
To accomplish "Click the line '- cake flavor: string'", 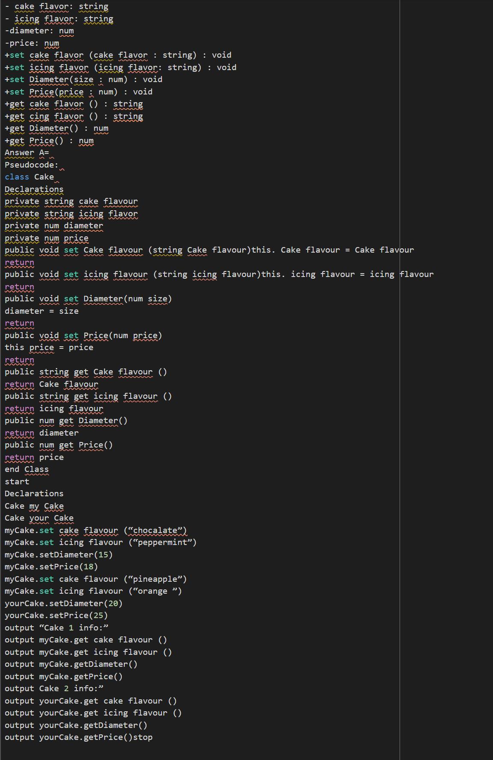I will pos(56,7).
